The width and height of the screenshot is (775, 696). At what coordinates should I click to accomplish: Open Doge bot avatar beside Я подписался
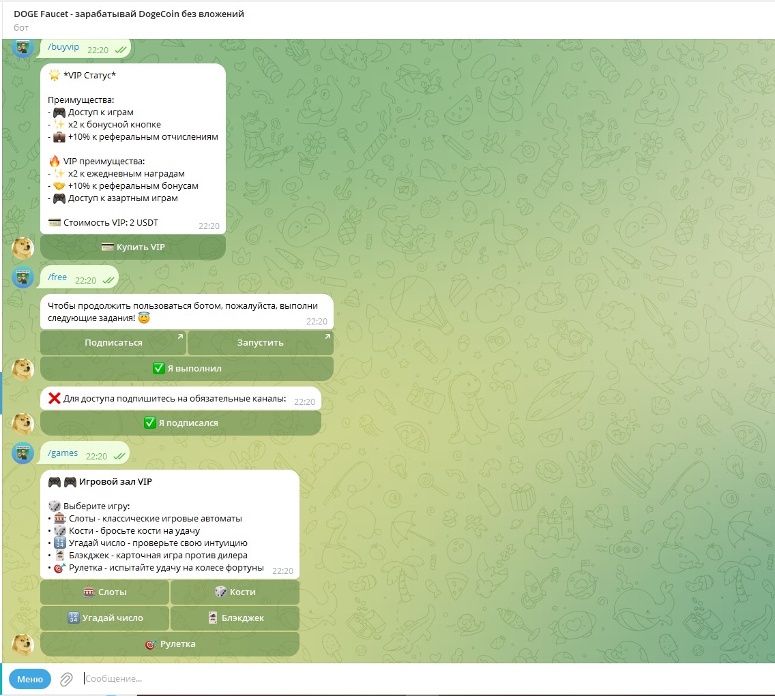23,424
